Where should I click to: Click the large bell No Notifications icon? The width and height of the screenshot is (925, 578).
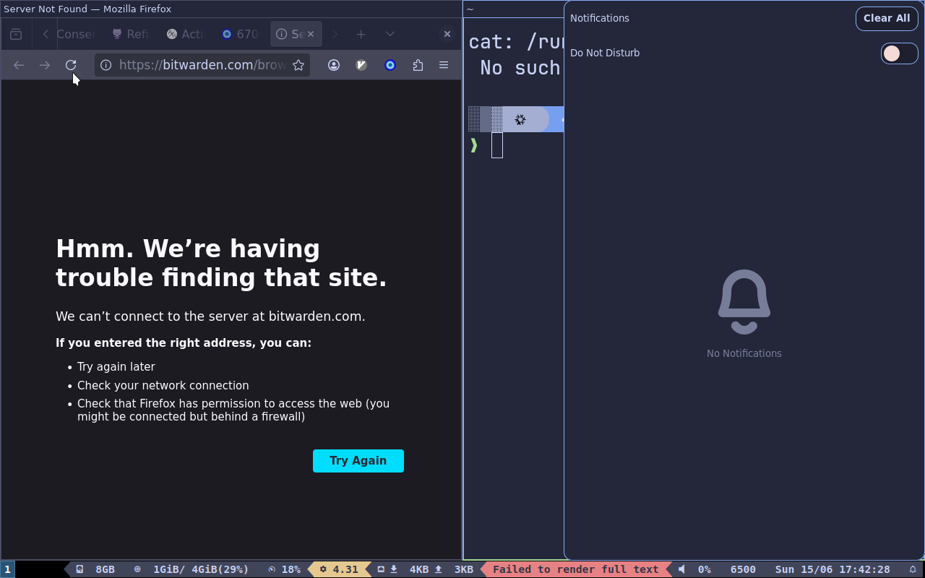(x=744, y=302)
